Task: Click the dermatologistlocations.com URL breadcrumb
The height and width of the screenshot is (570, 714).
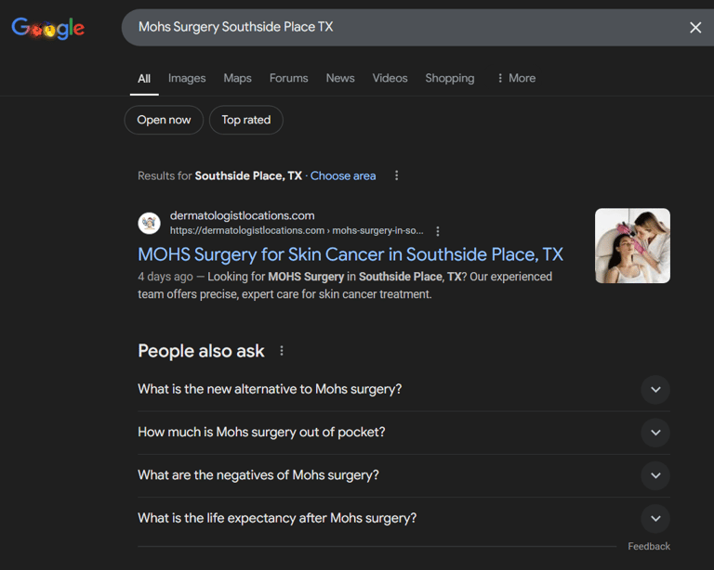Action: (x=297, y=231)
